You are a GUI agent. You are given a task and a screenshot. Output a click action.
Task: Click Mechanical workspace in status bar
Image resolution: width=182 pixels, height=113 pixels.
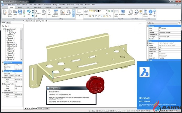118,111
